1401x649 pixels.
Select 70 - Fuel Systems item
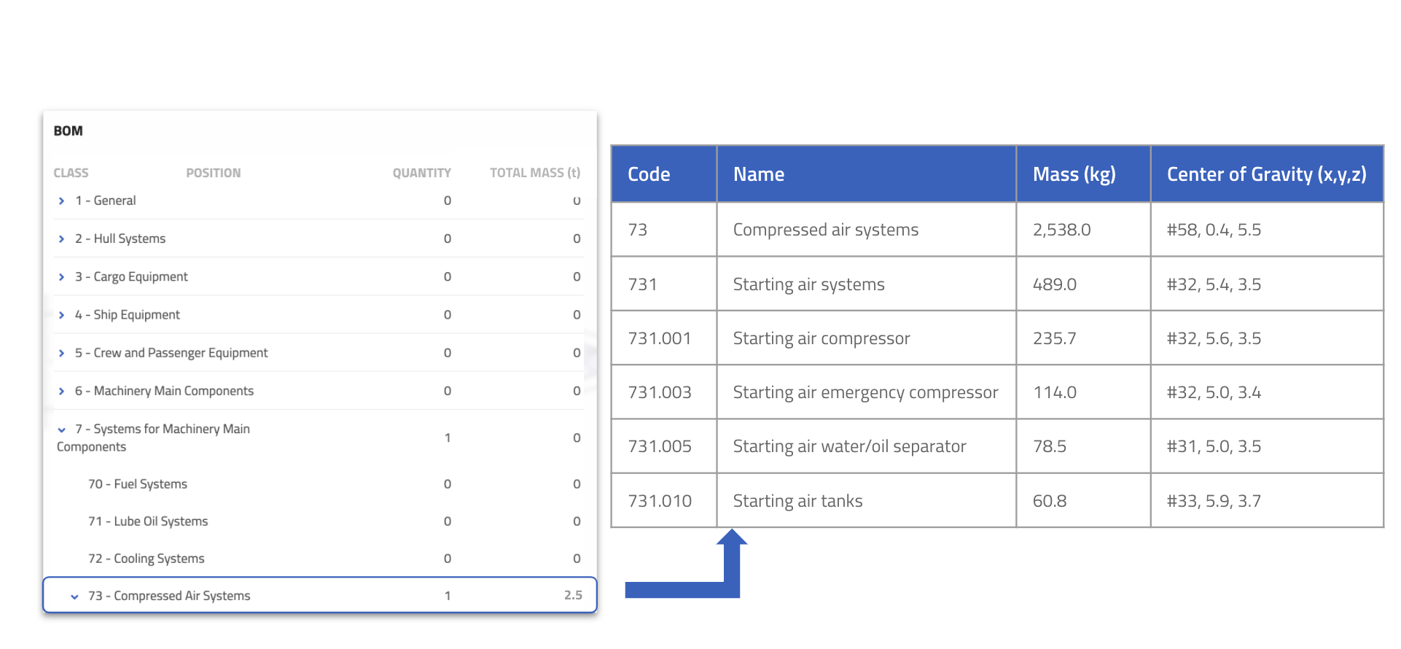[138, 484]
